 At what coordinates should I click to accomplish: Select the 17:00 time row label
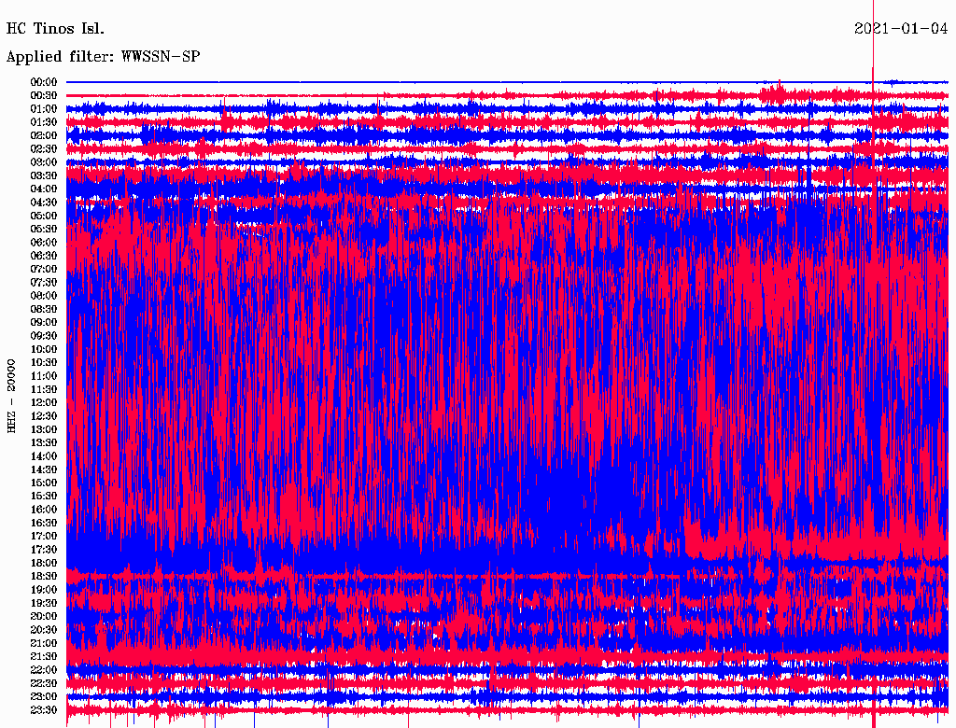pos(44,537)
